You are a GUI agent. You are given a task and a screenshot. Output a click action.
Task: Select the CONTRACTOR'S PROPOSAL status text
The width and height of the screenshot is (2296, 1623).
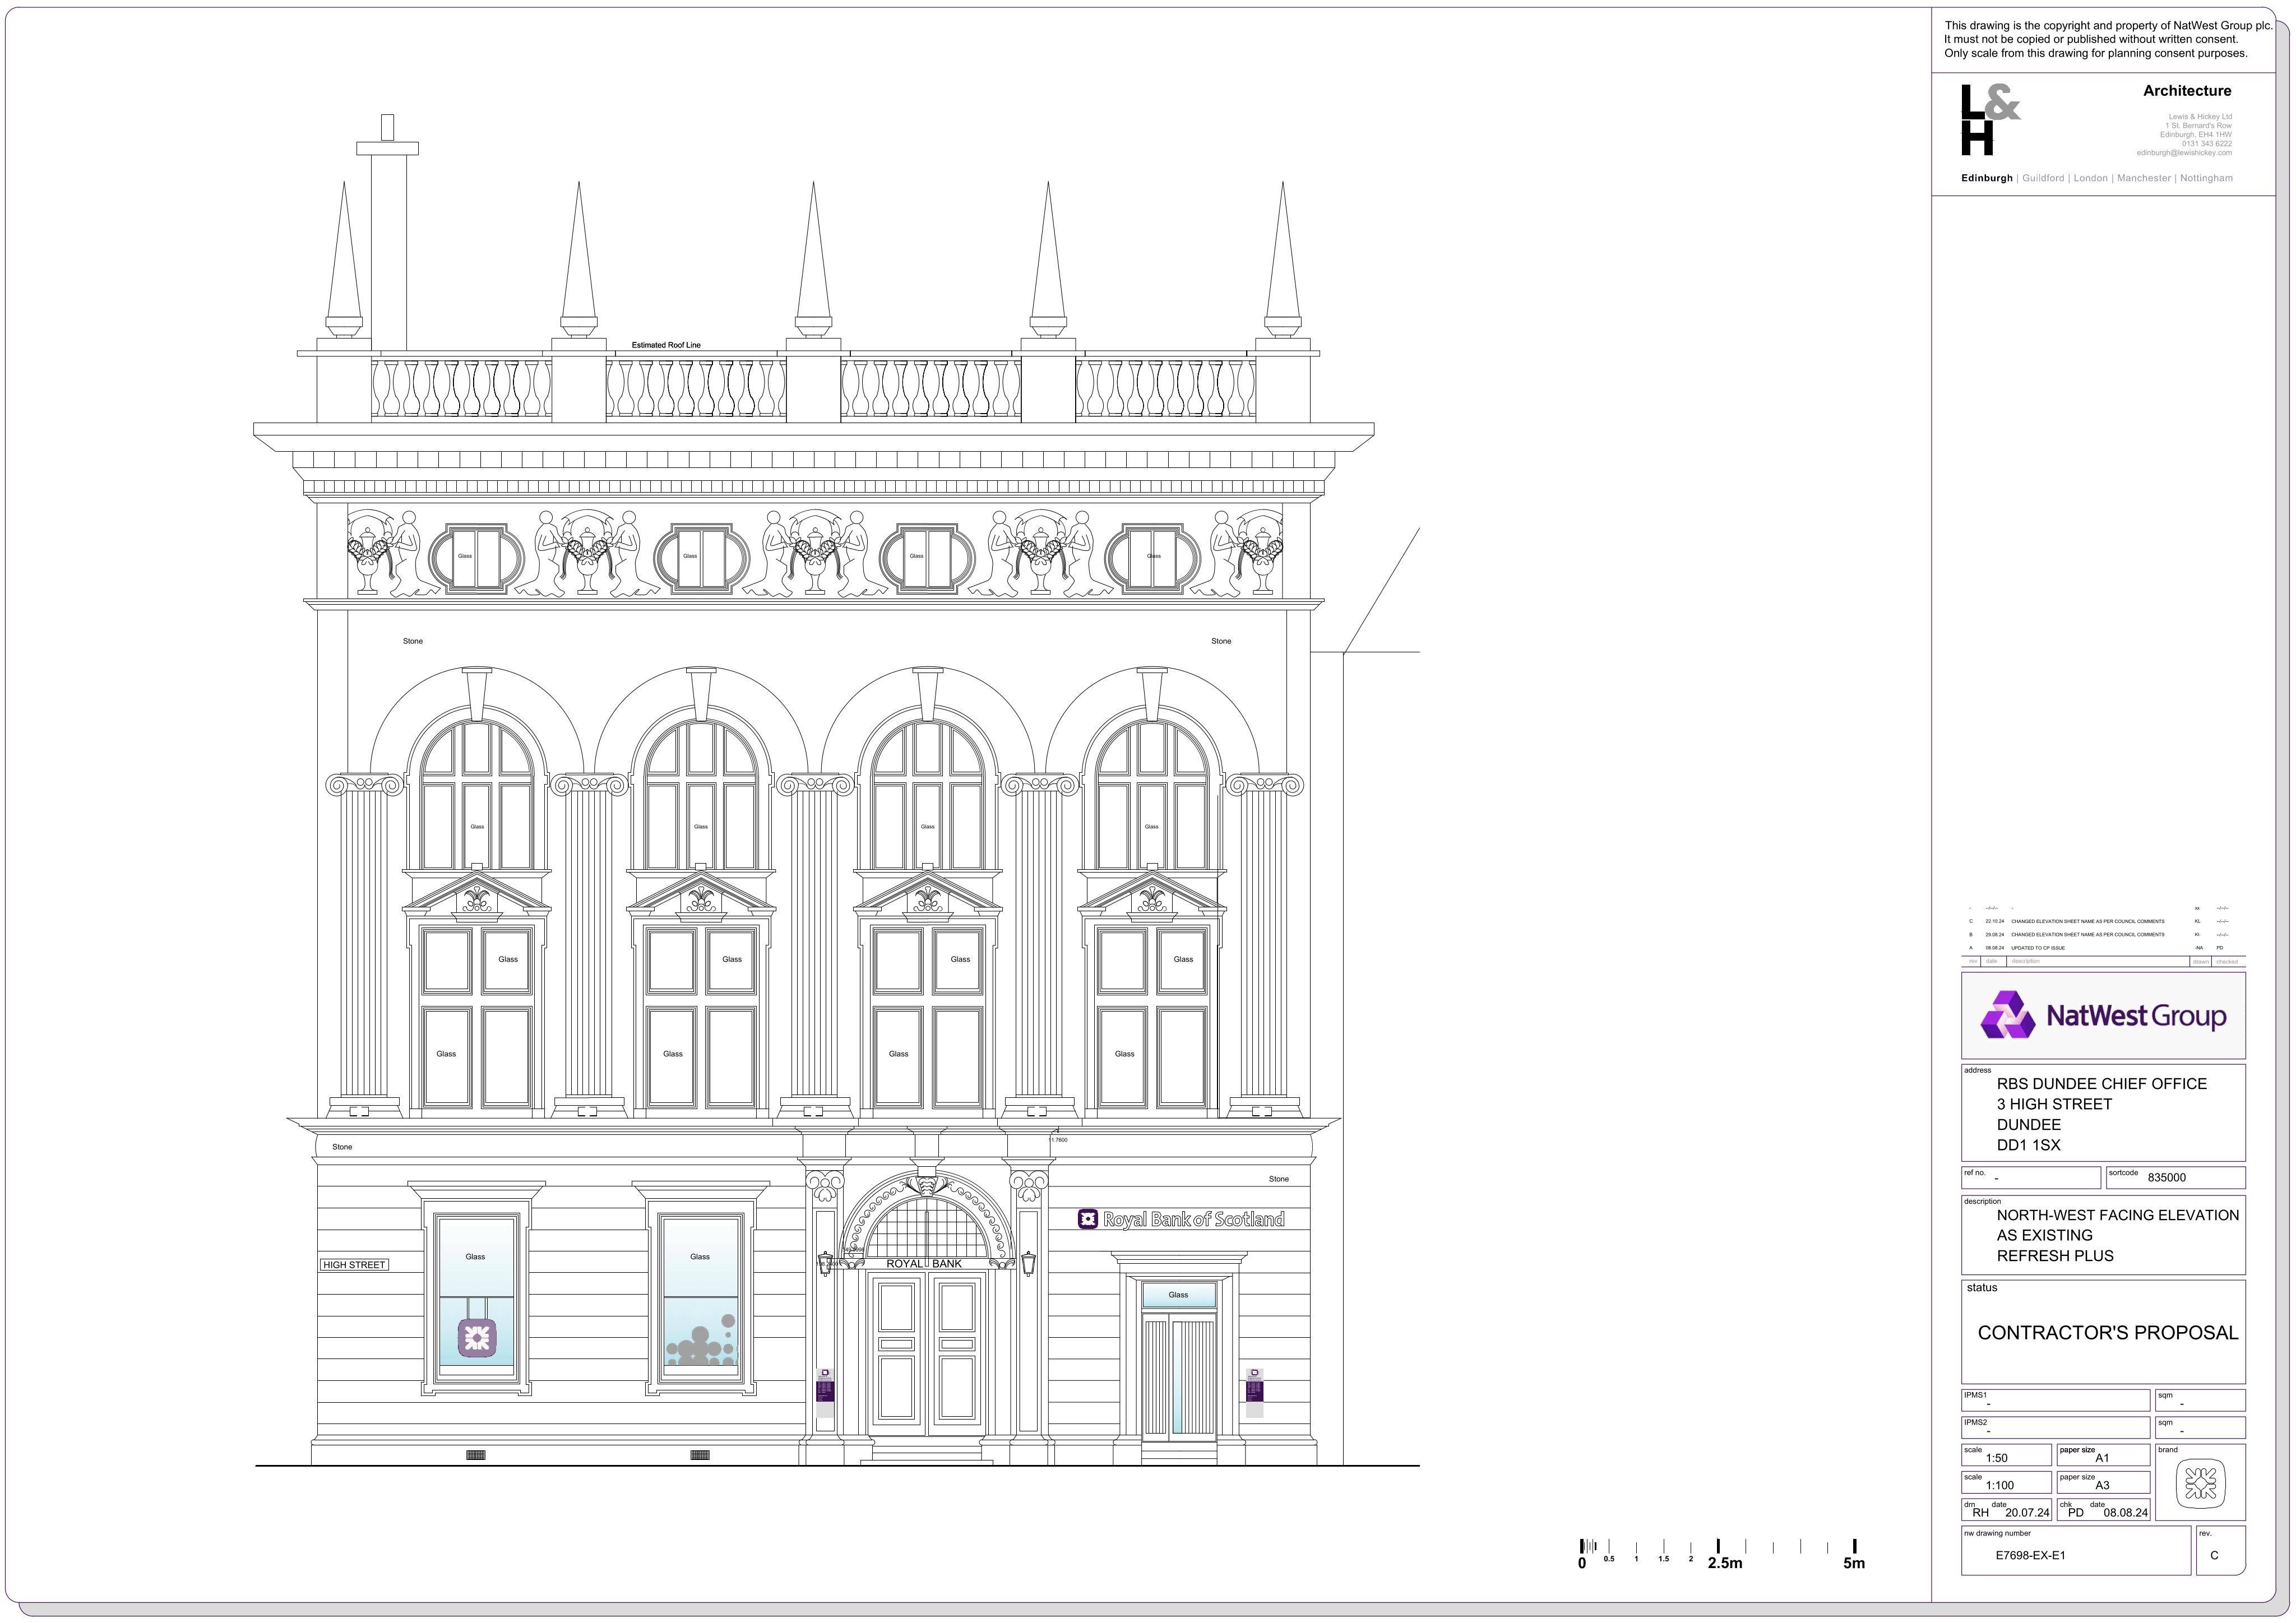(x=2108, y=1333)
